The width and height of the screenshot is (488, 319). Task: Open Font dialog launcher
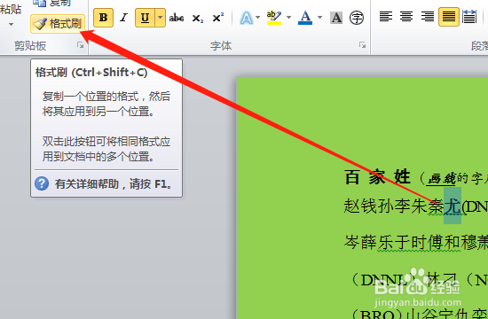coord(362,45)
